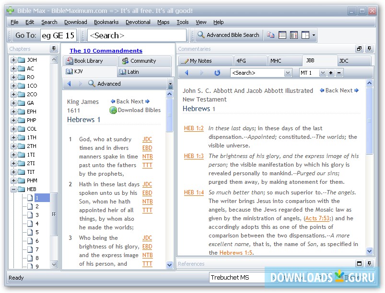385x293 pixels.
Task: Expand the 1TH folder in Chapters
Action: (14, 137)
